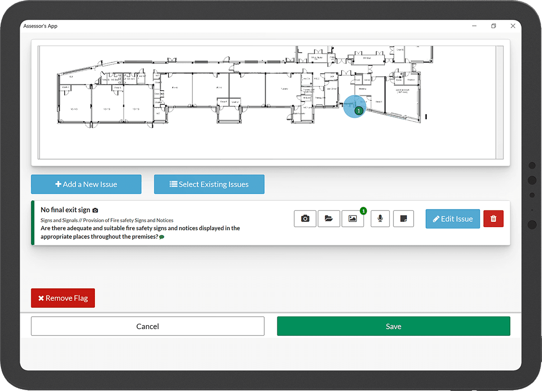Click Cancel to discard changes

pyautogui.click(x=148, y=326)
